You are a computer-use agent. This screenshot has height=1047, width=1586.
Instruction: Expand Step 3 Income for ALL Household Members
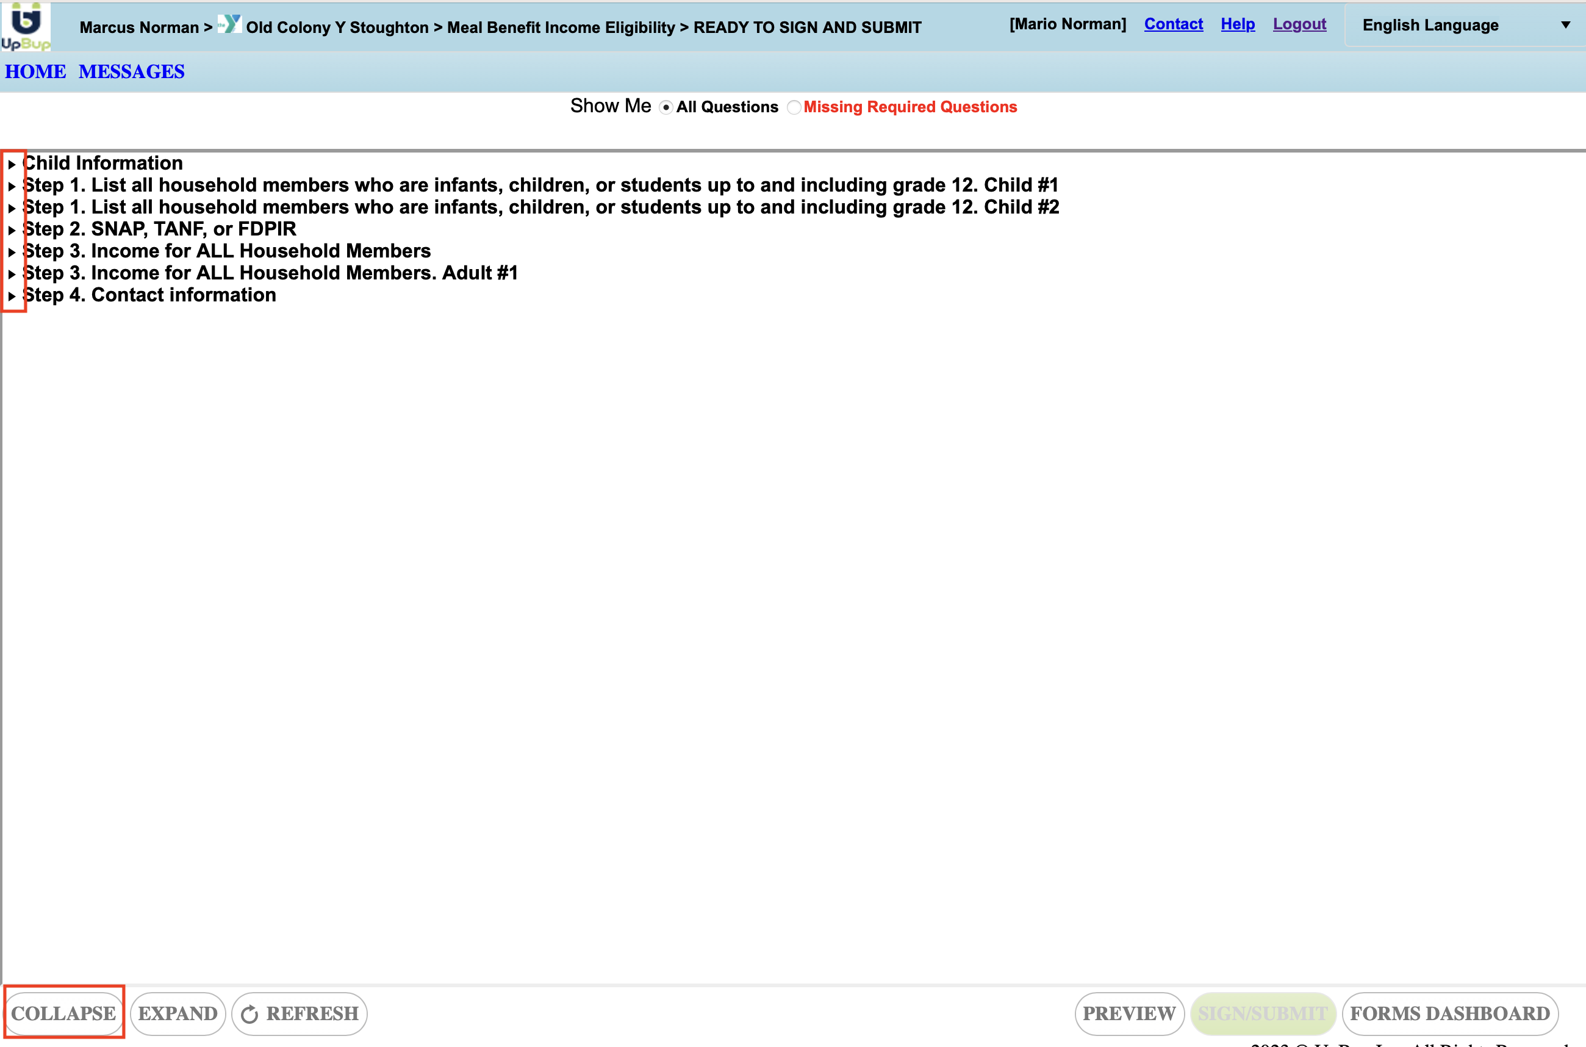click(12, 253)
